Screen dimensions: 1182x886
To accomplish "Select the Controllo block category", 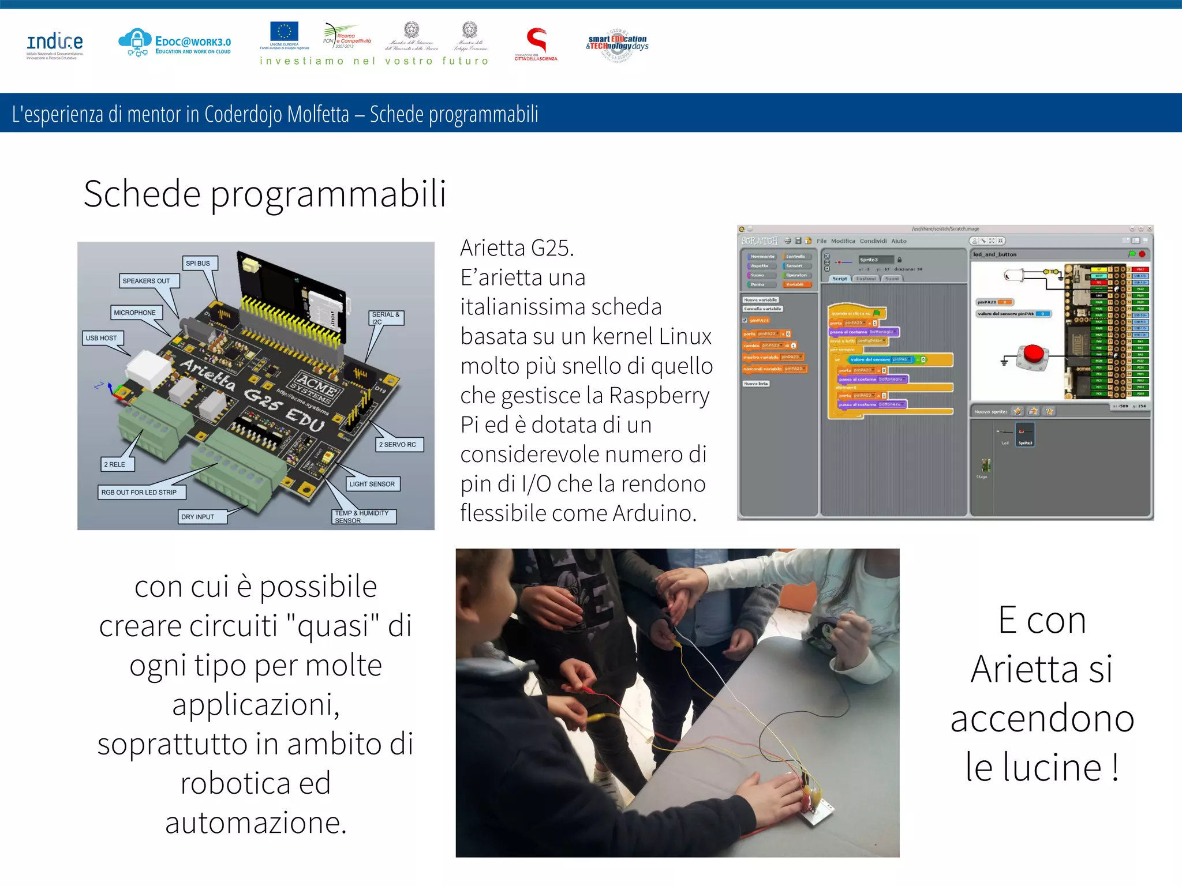I will pyautogui.click(x=797, y=257).
